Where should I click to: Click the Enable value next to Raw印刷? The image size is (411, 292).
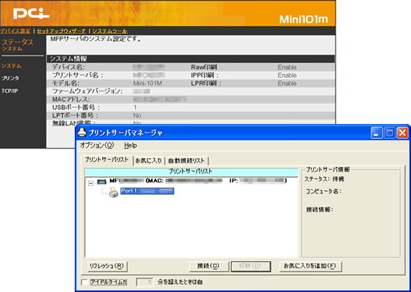[287, 67]
